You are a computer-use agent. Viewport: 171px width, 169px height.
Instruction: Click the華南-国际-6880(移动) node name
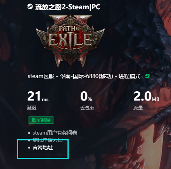(x=86, y=76)
